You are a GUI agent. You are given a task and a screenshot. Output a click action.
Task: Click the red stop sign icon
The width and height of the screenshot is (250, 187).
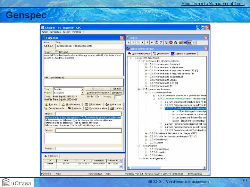click(x=171, y=43)
